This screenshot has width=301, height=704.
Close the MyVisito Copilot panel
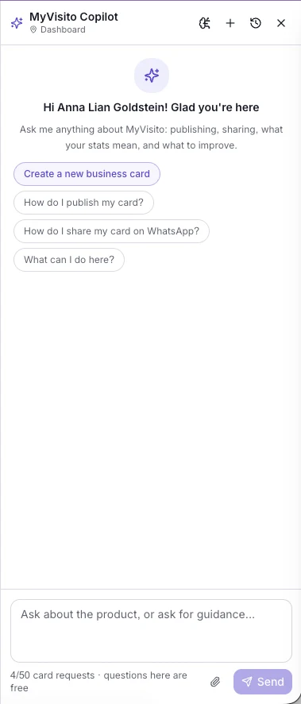tap(281, 23)
